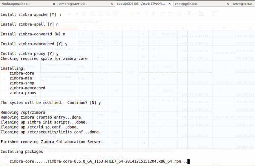Click the faded underlined A font color icon
The image size is (255, 166).
point(84,13)
